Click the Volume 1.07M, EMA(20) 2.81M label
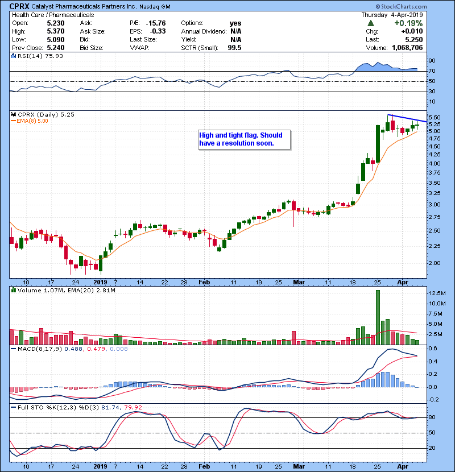This screenshot has width=455, height=472. (66, 291)
